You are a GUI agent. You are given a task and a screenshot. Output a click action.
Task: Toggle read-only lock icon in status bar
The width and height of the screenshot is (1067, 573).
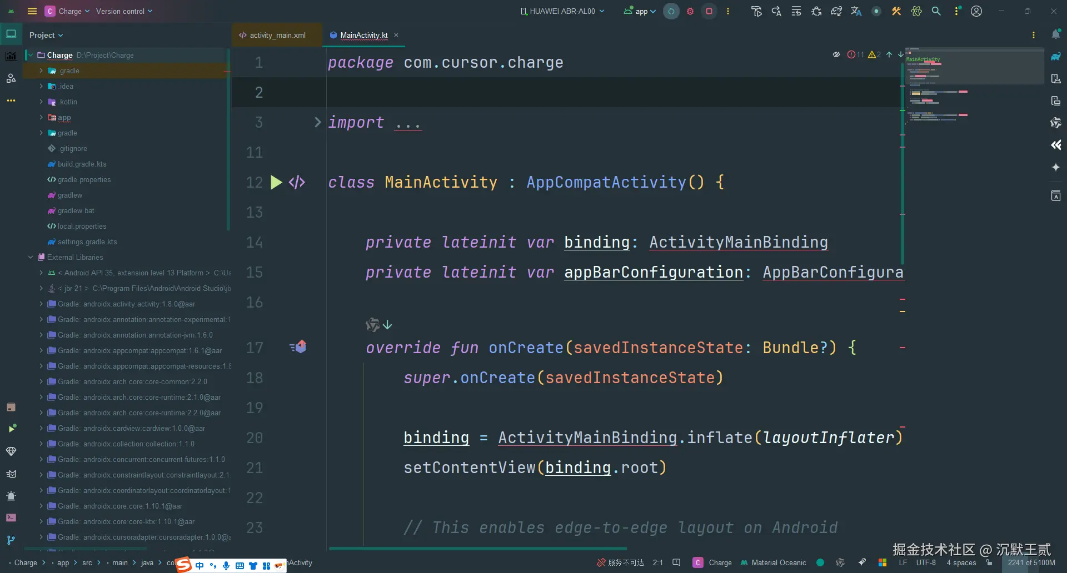pyautogui.click(x=989, y=562)
